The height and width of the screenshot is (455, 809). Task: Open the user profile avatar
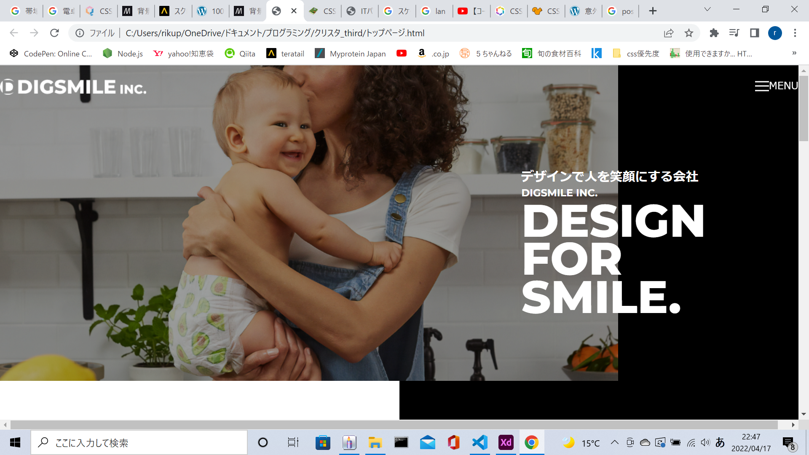pyautogui.click(x=774, y=33)
